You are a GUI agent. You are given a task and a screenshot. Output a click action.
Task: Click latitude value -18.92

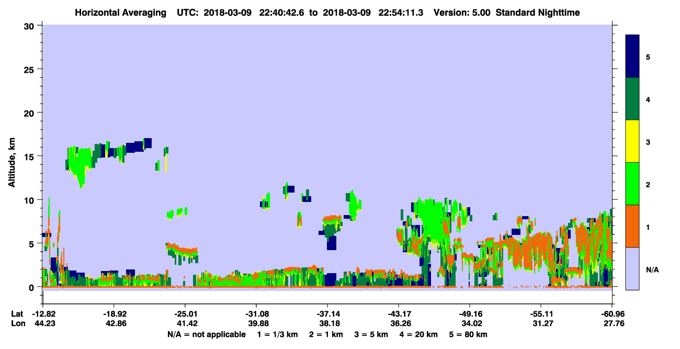click(114, 314)
